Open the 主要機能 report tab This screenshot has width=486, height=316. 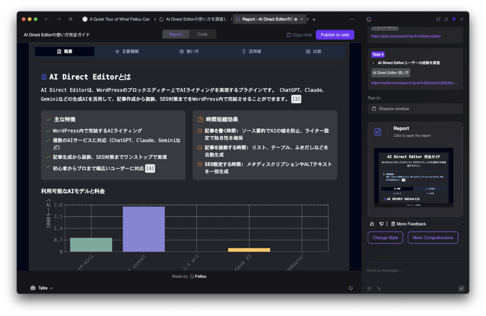[x=127, y=51]
